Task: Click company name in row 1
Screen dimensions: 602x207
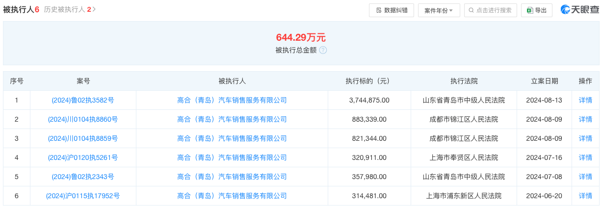Action: [232, 100]
